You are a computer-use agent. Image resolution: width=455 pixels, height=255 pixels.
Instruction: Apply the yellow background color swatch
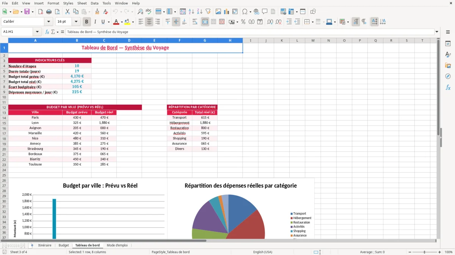[x=127, y=22]
